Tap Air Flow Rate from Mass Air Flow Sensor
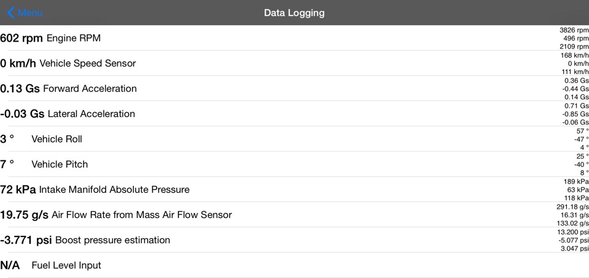 point(142,214)
